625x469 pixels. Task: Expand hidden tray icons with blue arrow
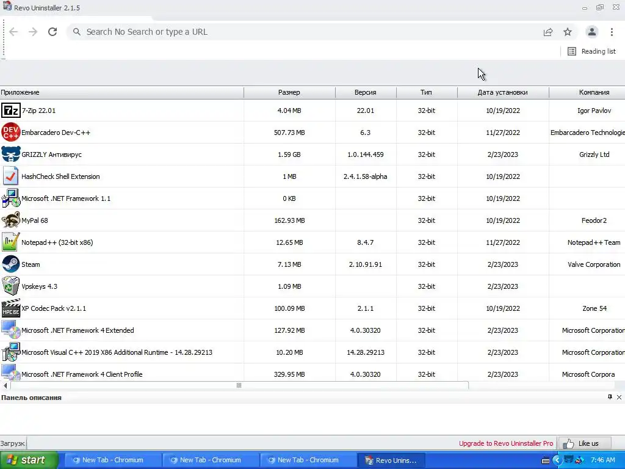557,460
